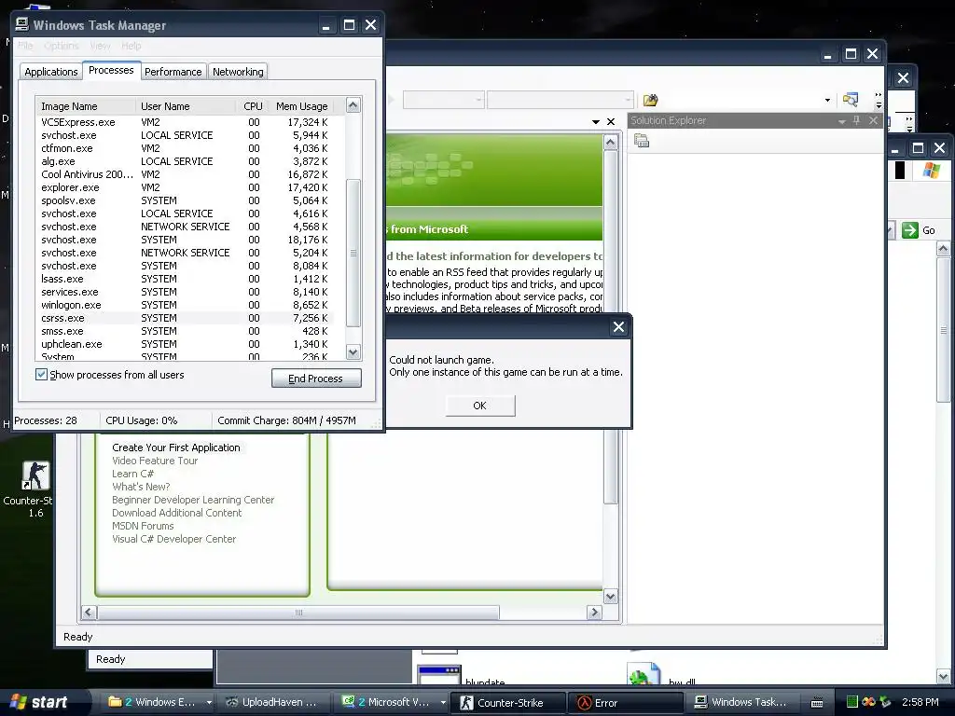Switch to the Error taskbar button
This screenshot has height=716, width=955.
click(628, 703)
